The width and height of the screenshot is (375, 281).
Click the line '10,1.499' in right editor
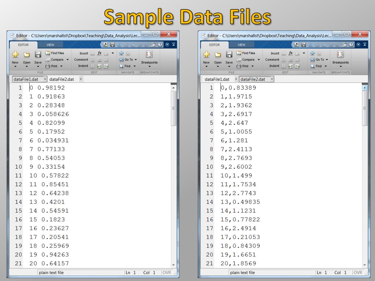point(236,175)
